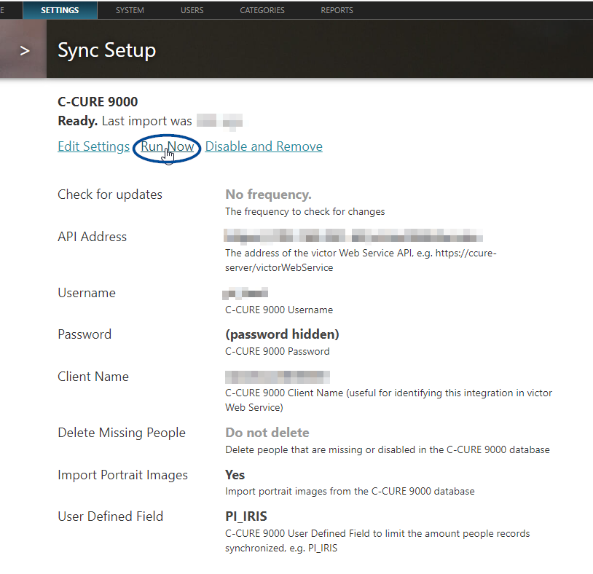This screenshot has height=574, width=593.
Task: Click the 'Check for updates' label
Action: (x=110, y=194)
